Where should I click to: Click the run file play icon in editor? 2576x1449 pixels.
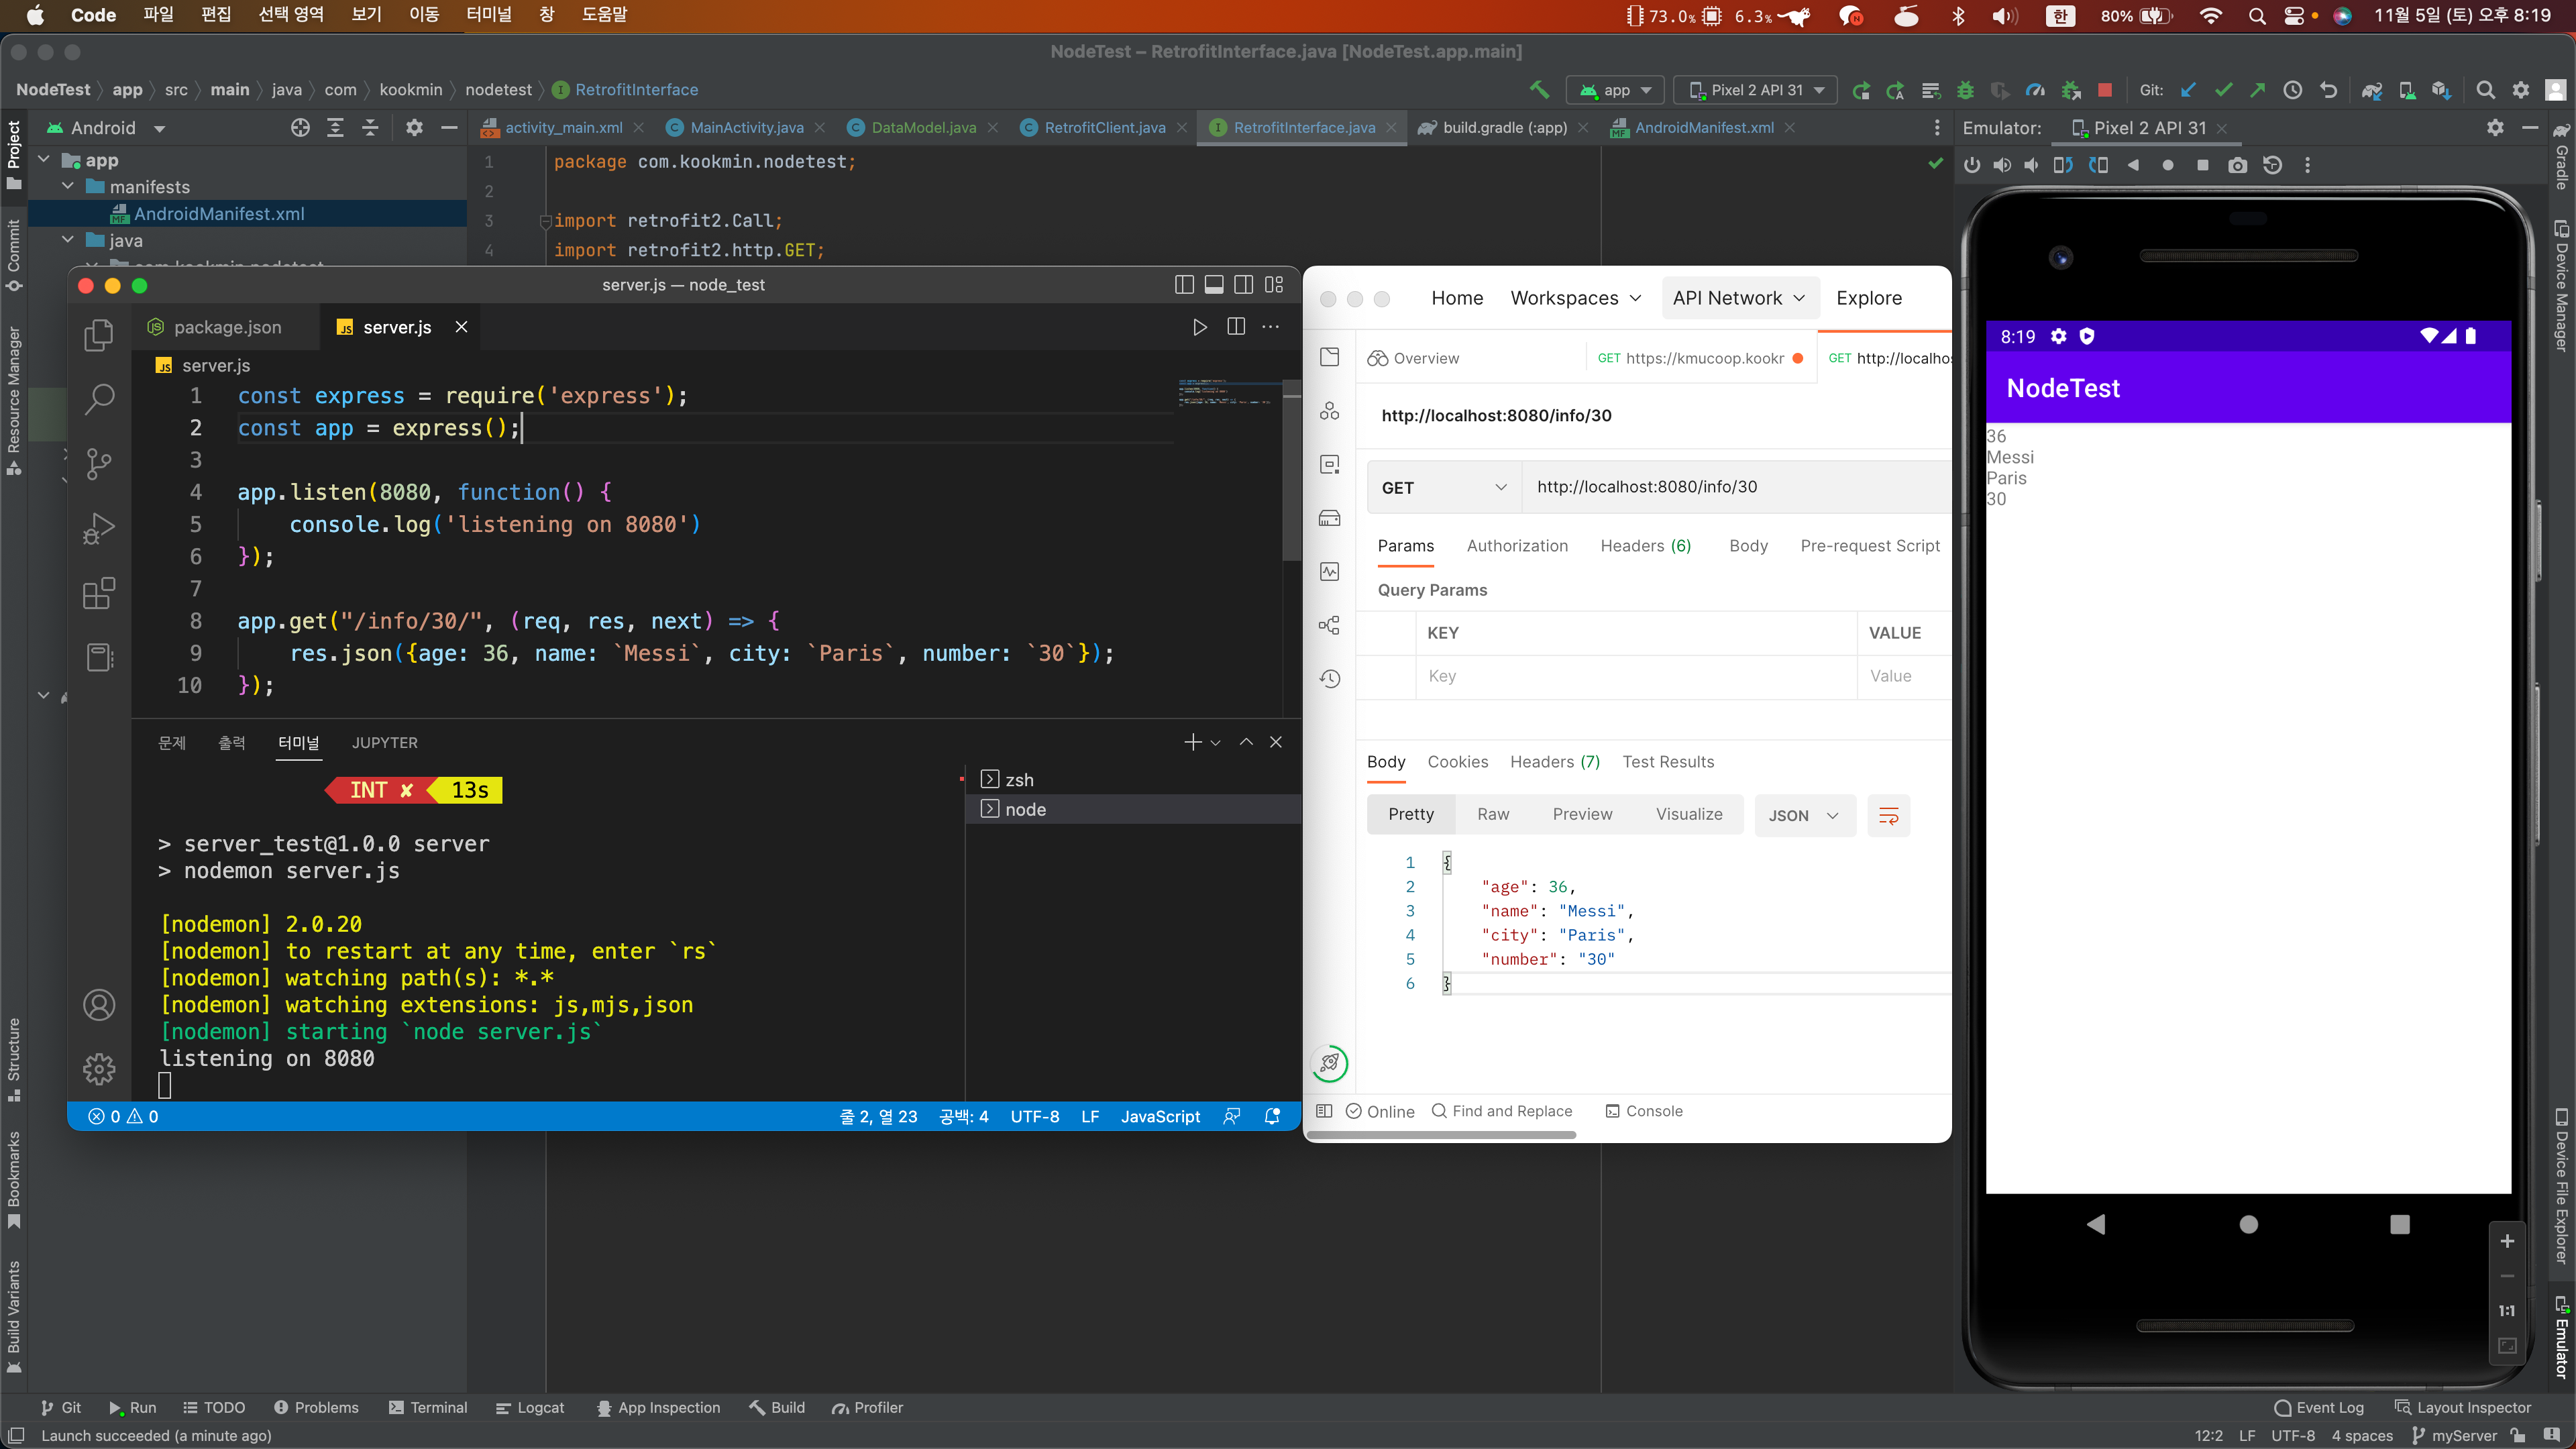(1199, 327)
